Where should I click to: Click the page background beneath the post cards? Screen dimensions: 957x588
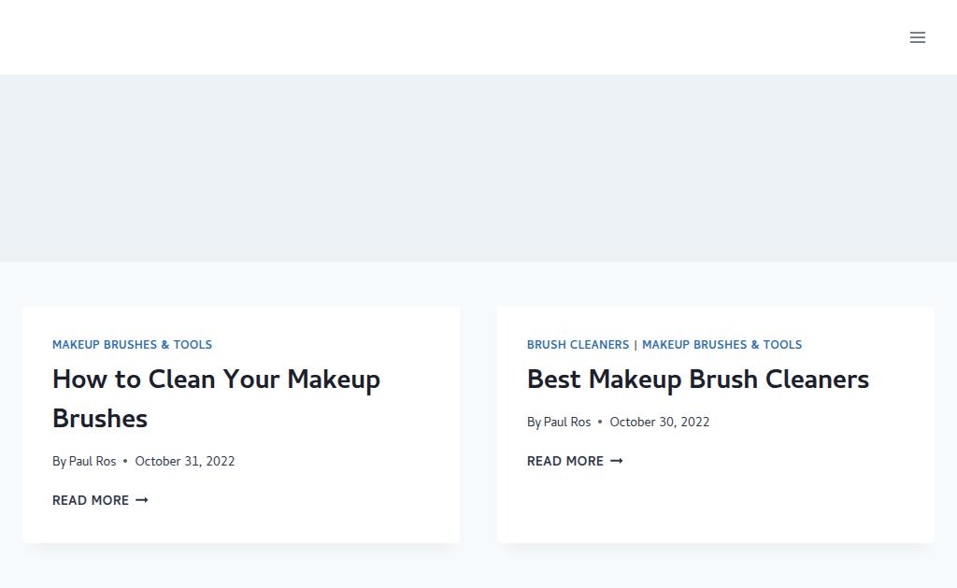point(478,567)
